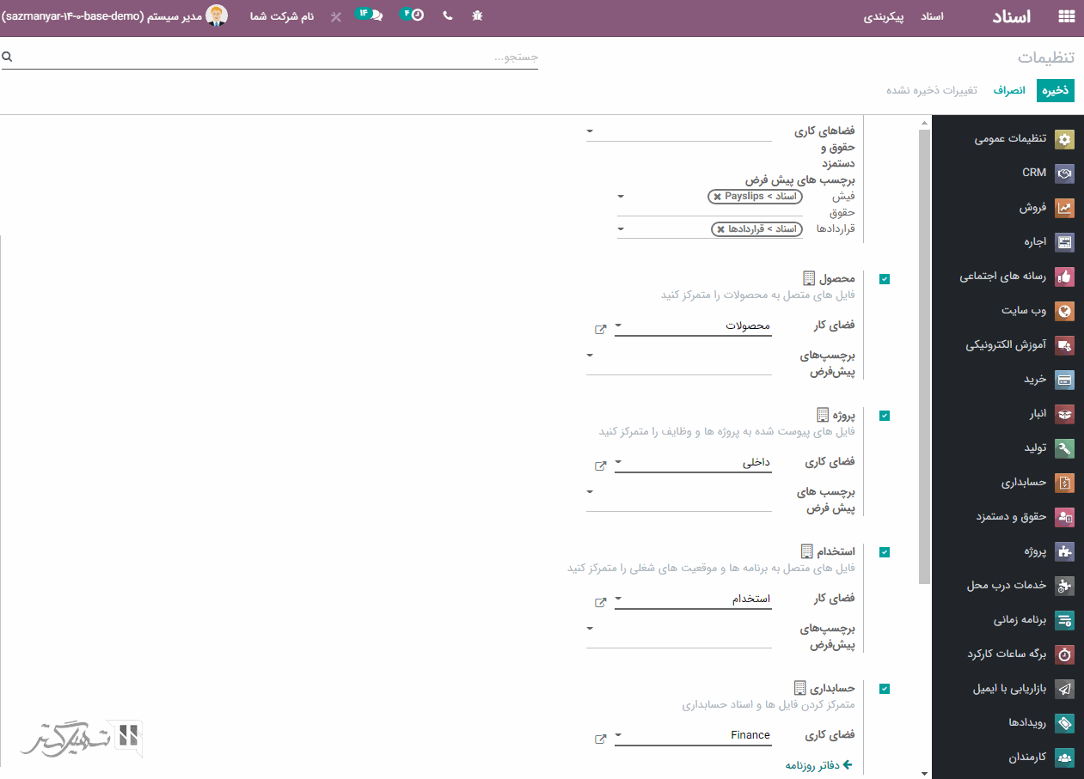1084x779 pixels.
Task: Open default tags dropdown under Product
Action: tap(590, 355)
